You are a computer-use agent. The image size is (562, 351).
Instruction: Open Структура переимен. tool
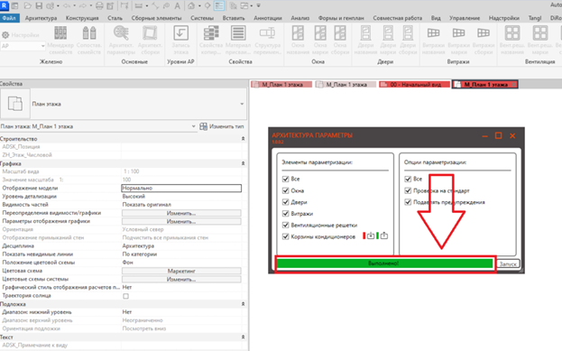(x=267, y=41)
